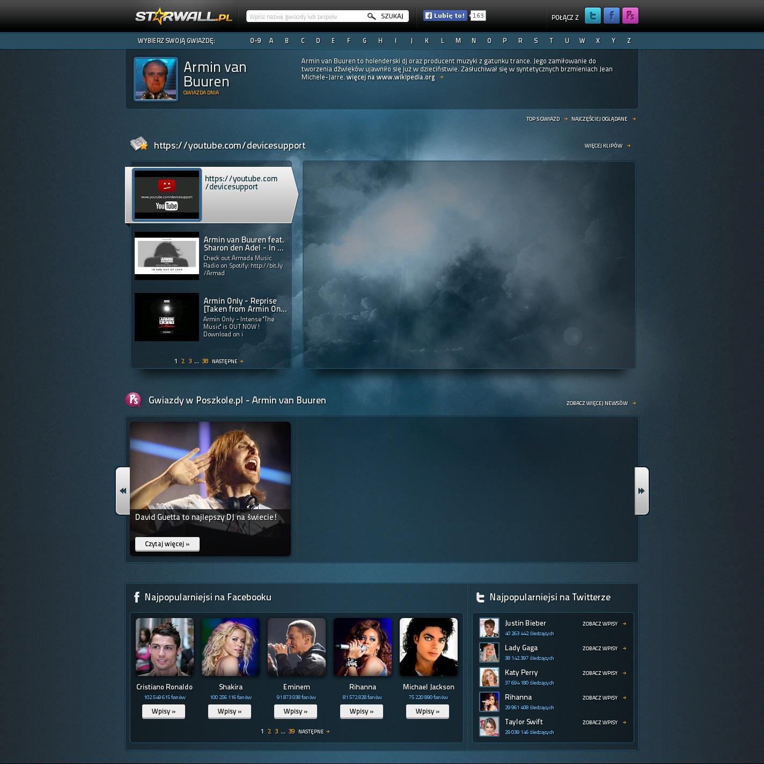Screen dimensions: 764x764
Task: Type in the star name search field
Action: pos(306,17)
